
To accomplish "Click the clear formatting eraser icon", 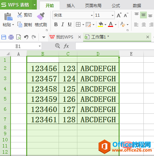I will pyautogui.click(x=123, y=25).
